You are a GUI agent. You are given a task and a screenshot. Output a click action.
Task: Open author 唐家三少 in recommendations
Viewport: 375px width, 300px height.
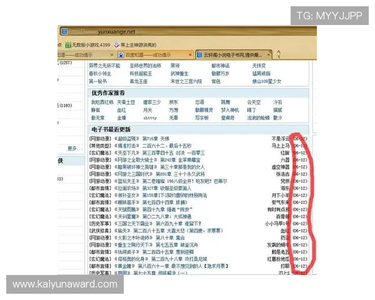click(152, 102)
